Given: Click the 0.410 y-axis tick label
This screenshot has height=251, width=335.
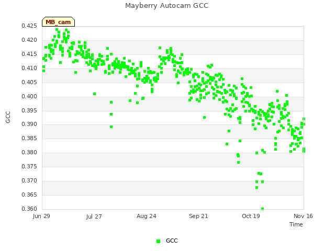Looking at the screenshot, I should pos(29,68).
